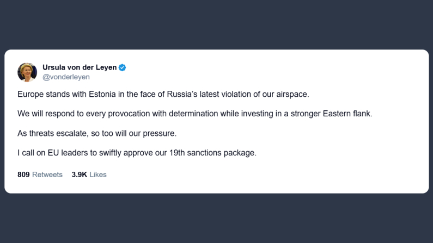Image resolution: width=433 pixels, height=243 pixels.
Task: Click the 809 retweet count number
Action: (23, 175)
